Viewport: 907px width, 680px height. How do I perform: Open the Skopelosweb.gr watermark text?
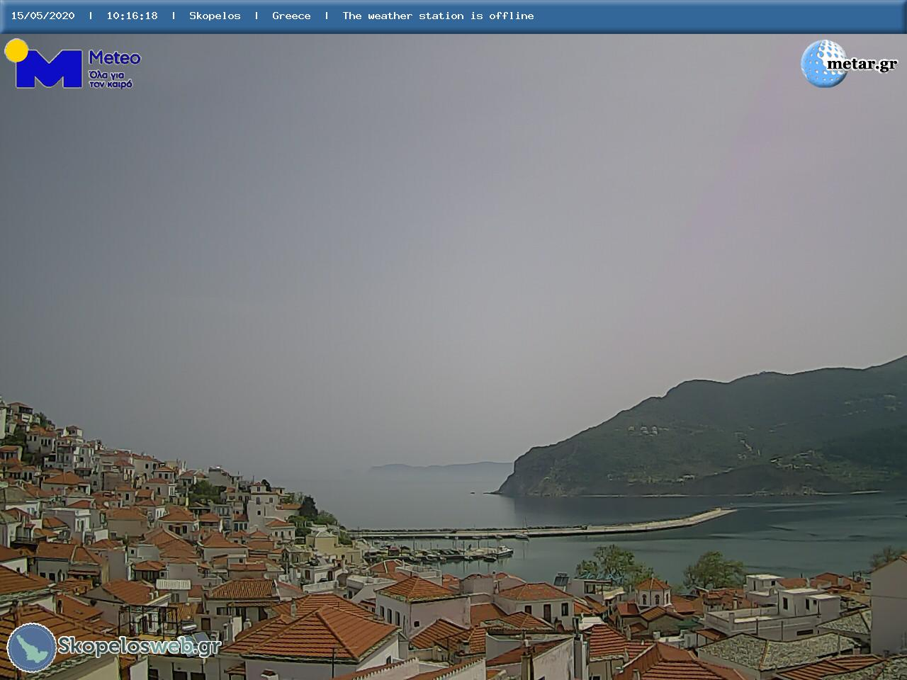[x=139, y=646]
